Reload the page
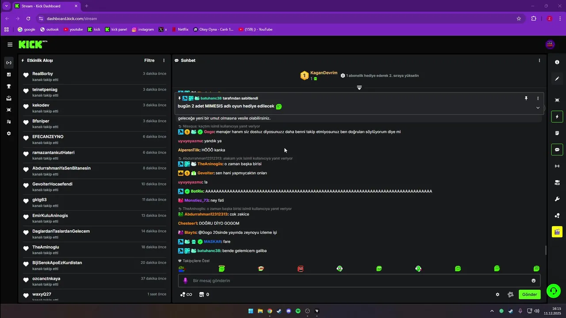 [28, 19]
